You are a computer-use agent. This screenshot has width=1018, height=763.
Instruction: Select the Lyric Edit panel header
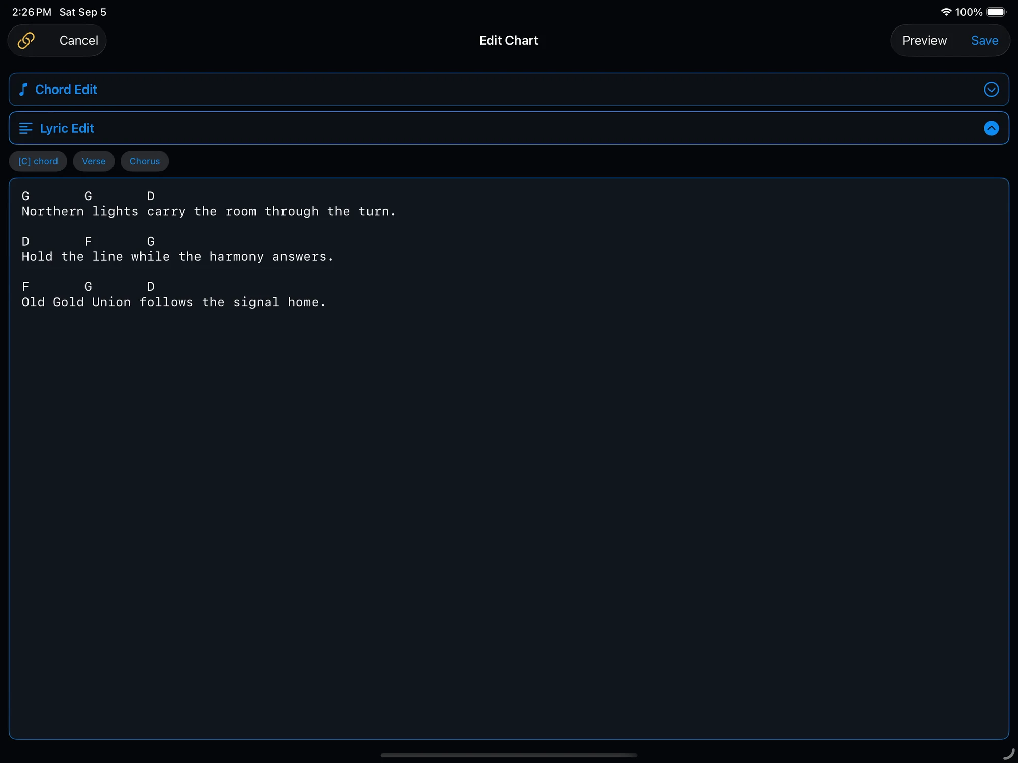[x=509, y=128]
